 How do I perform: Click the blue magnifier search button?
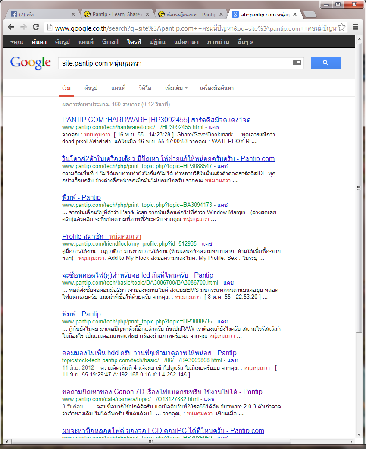point(325,63)
